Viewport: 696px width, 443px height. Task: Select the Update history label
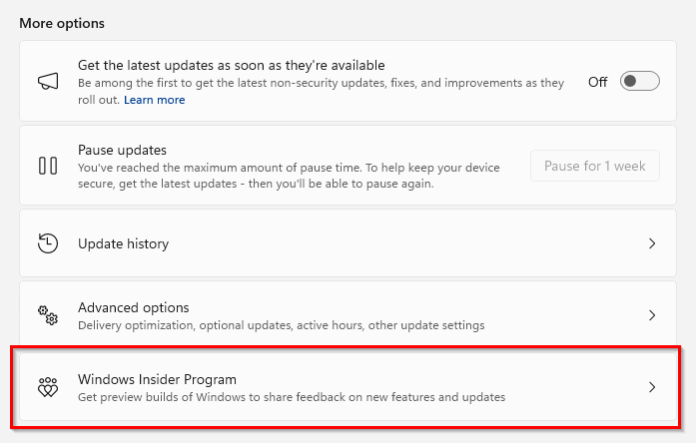tap(123, 243)
